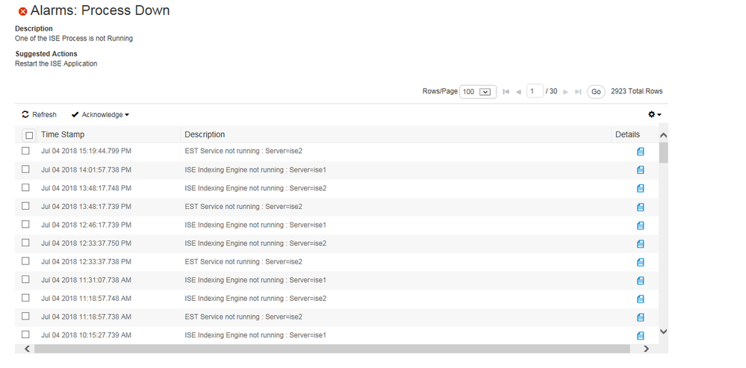The width and height of the screenshot is (746, 368).
Task: Click the Details column header
Action: click(627, 134)
